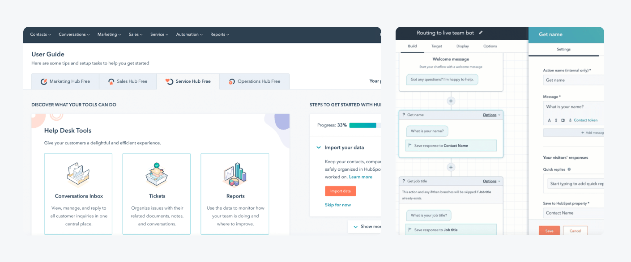Click the Skip for now link
This screenshot has height=262, width=631.
pyautogui.click(x=337, y=205)
